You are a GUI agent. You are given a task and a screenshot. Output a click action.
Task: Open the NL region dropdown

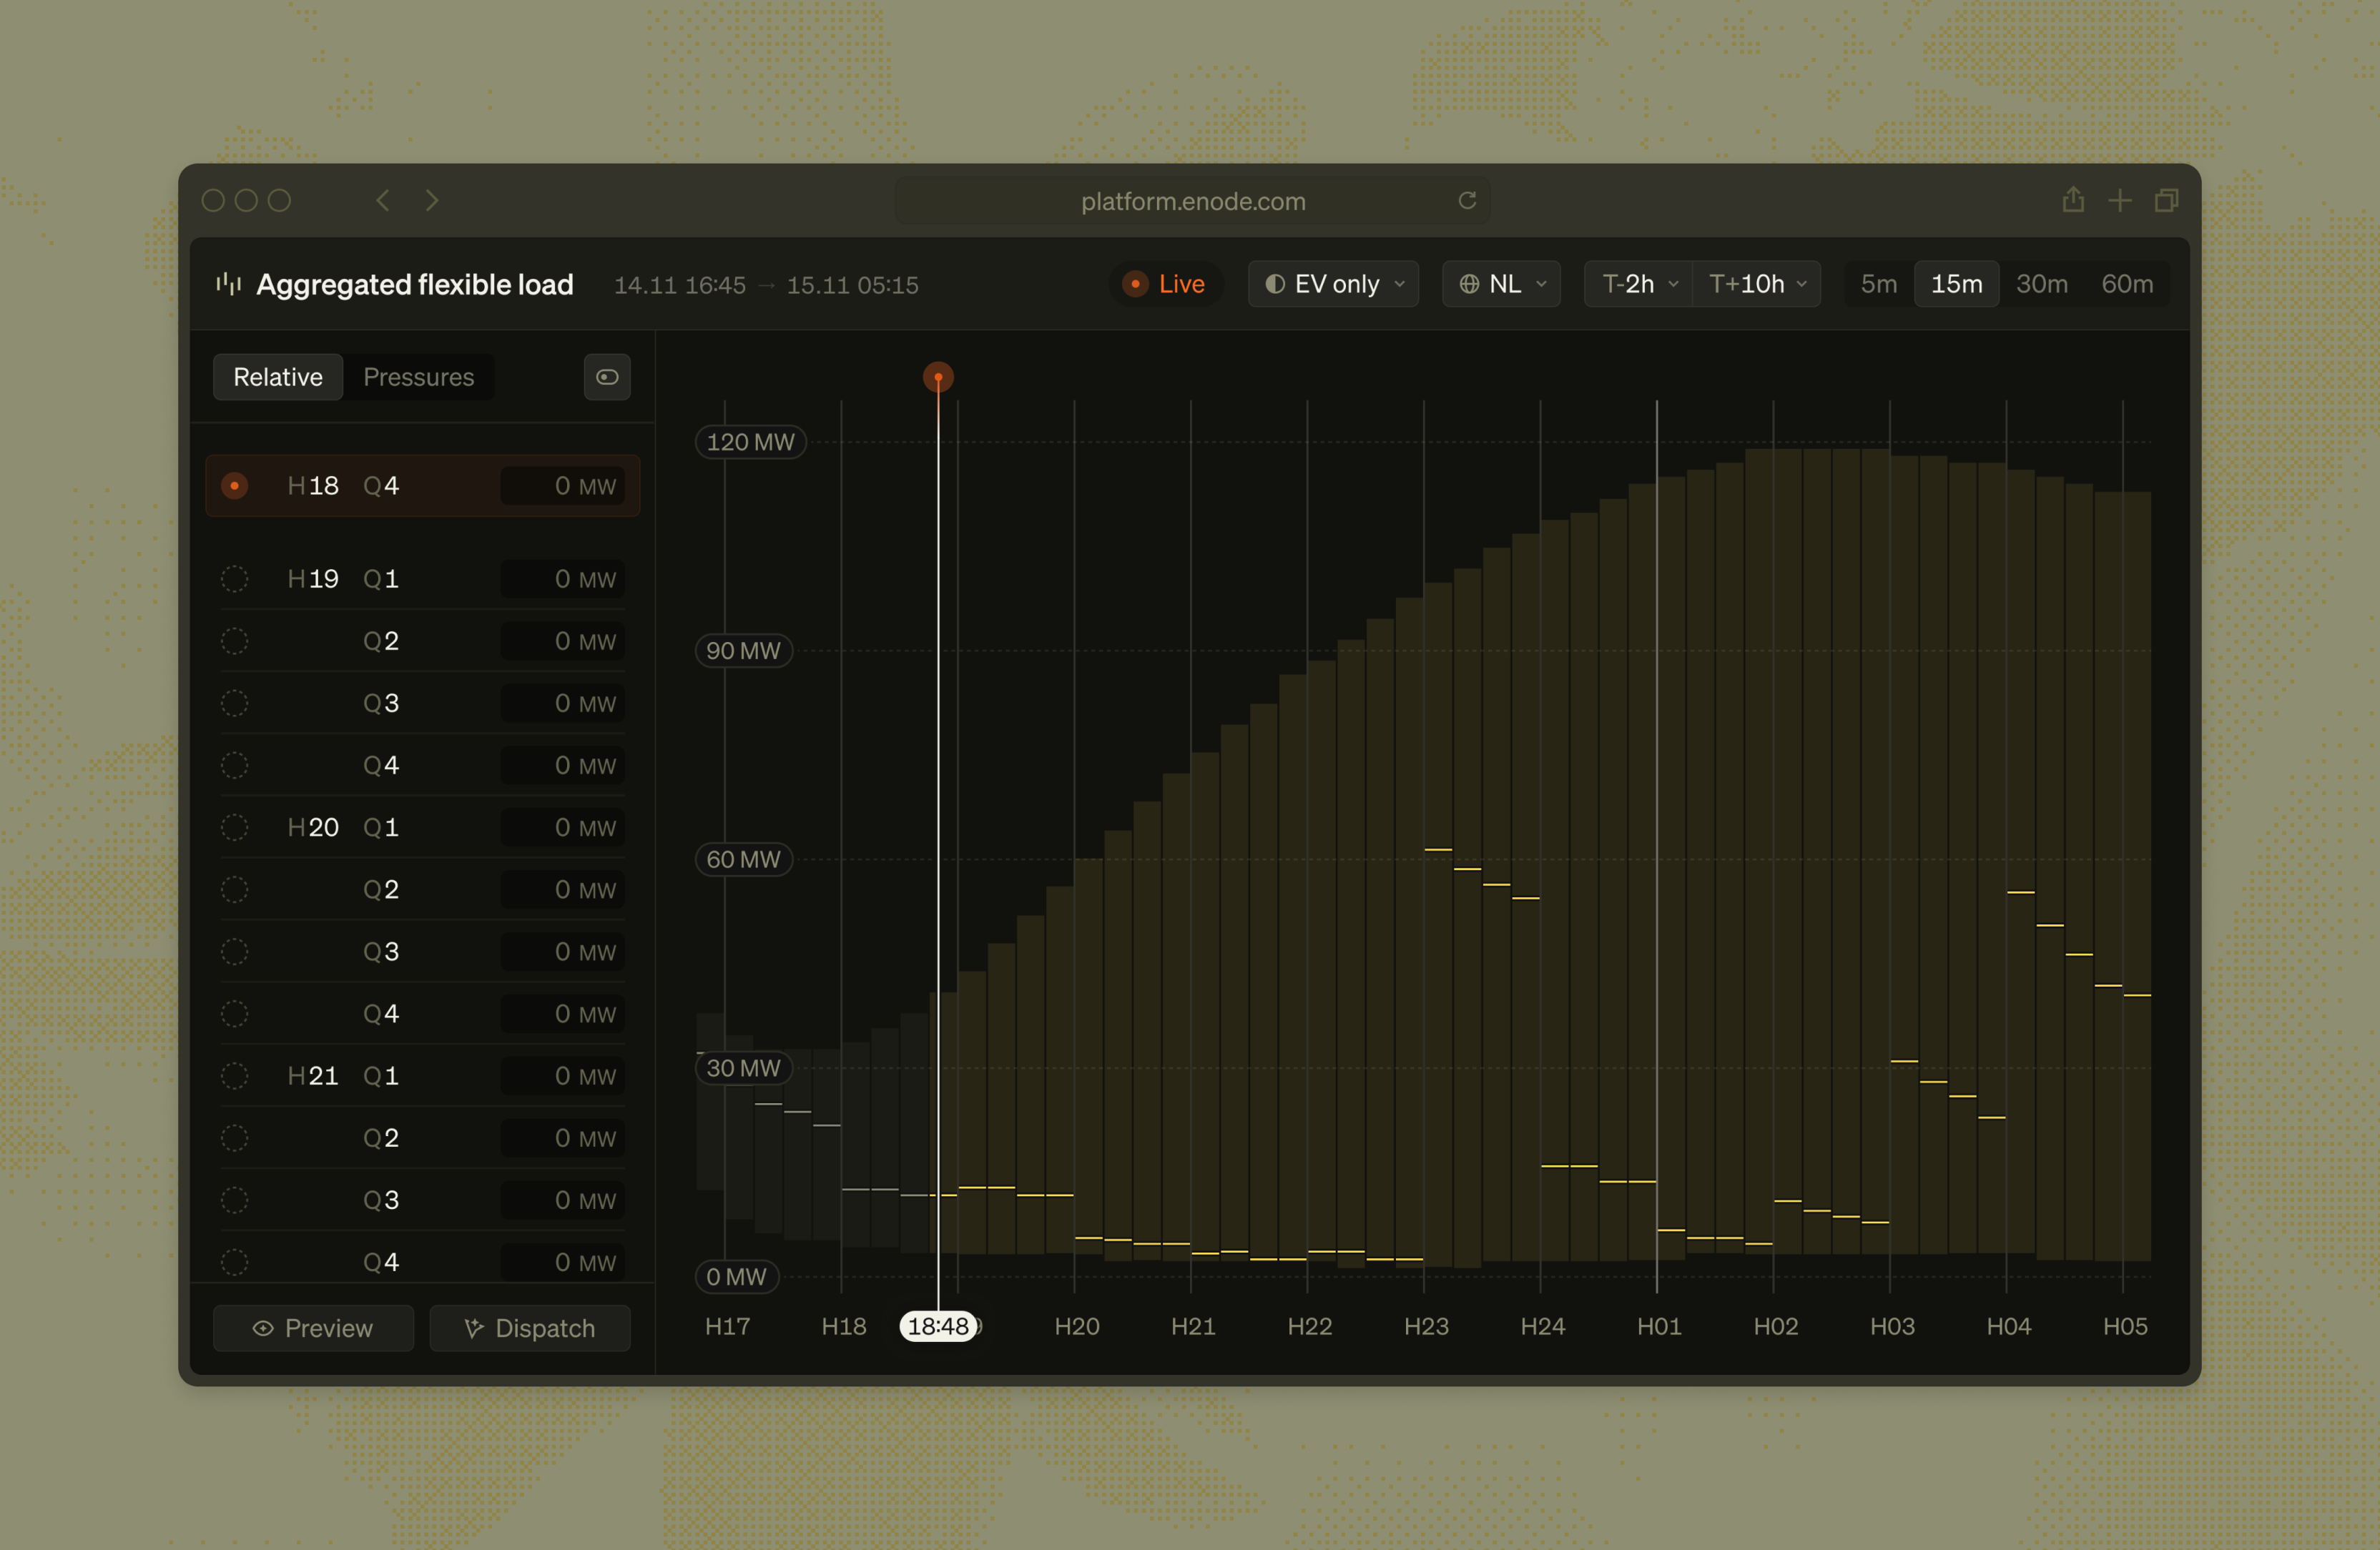[1502, 284]
